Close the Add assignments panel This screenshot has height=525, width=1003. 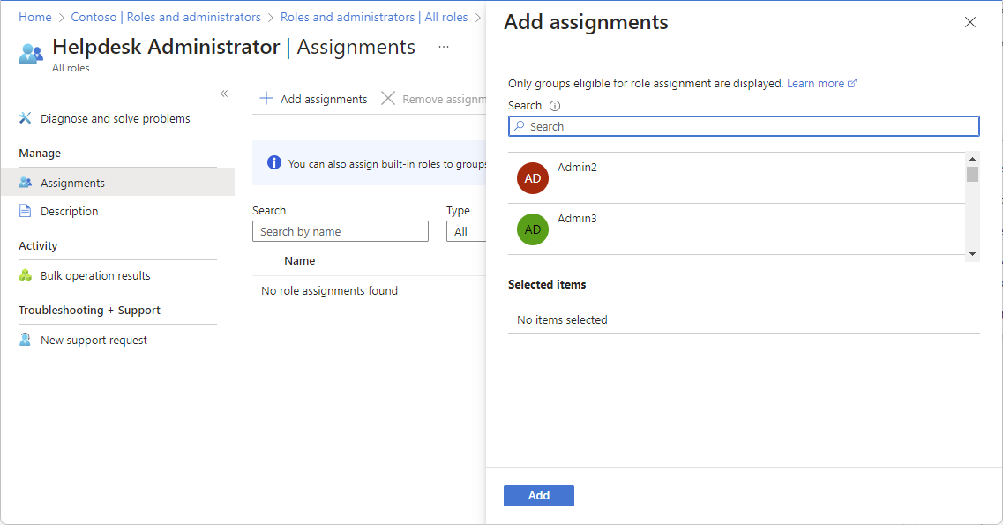point(970,23)
